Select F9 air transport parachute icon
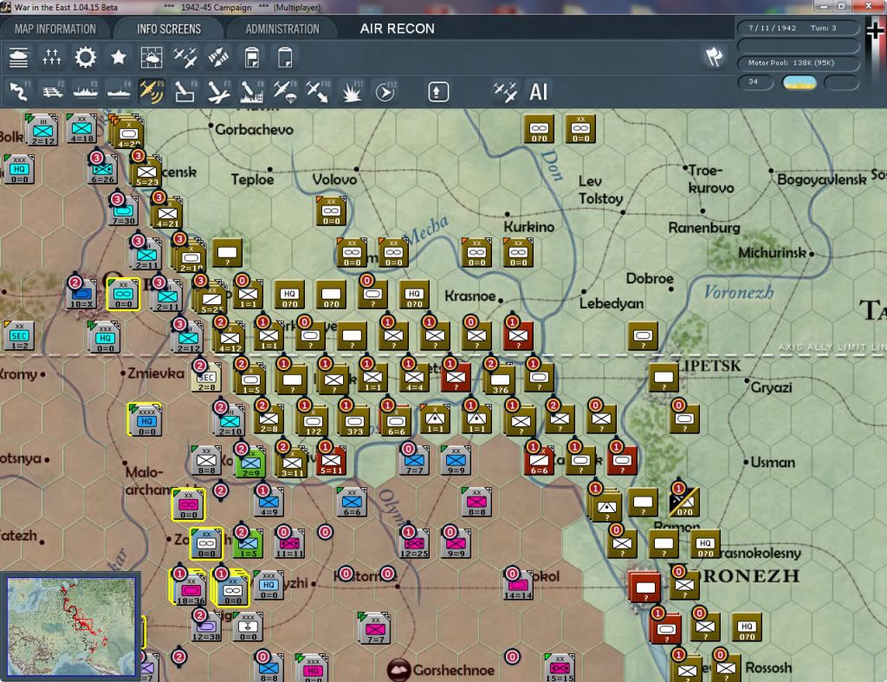 tap(285, 92)
